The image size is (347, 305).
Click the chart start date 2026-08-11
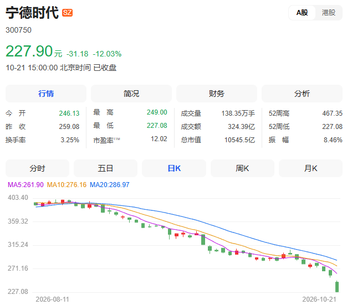(x=53, y=299)
